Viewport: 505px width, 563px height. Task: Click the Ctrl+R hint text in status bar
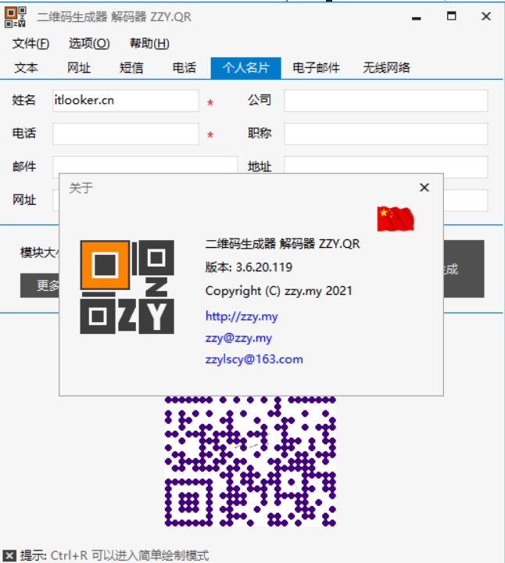[x=130, y=555]
